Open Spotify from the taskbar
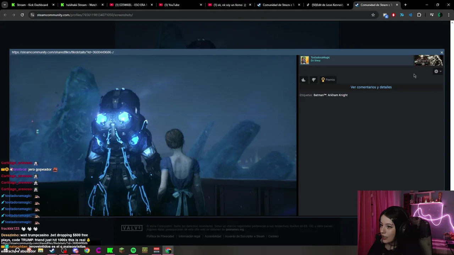This screenshot has width=454, height=255. tap(133, 250)
